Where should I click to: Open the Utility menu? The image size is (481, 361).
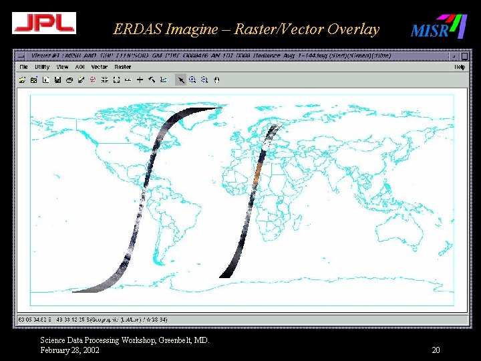(42, 67)
